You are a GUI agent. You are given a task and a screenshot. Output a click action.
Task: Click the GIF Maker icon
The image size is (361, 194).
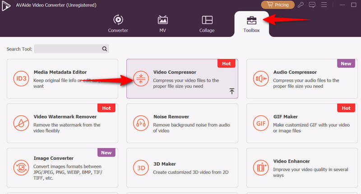tap(261, 123)
